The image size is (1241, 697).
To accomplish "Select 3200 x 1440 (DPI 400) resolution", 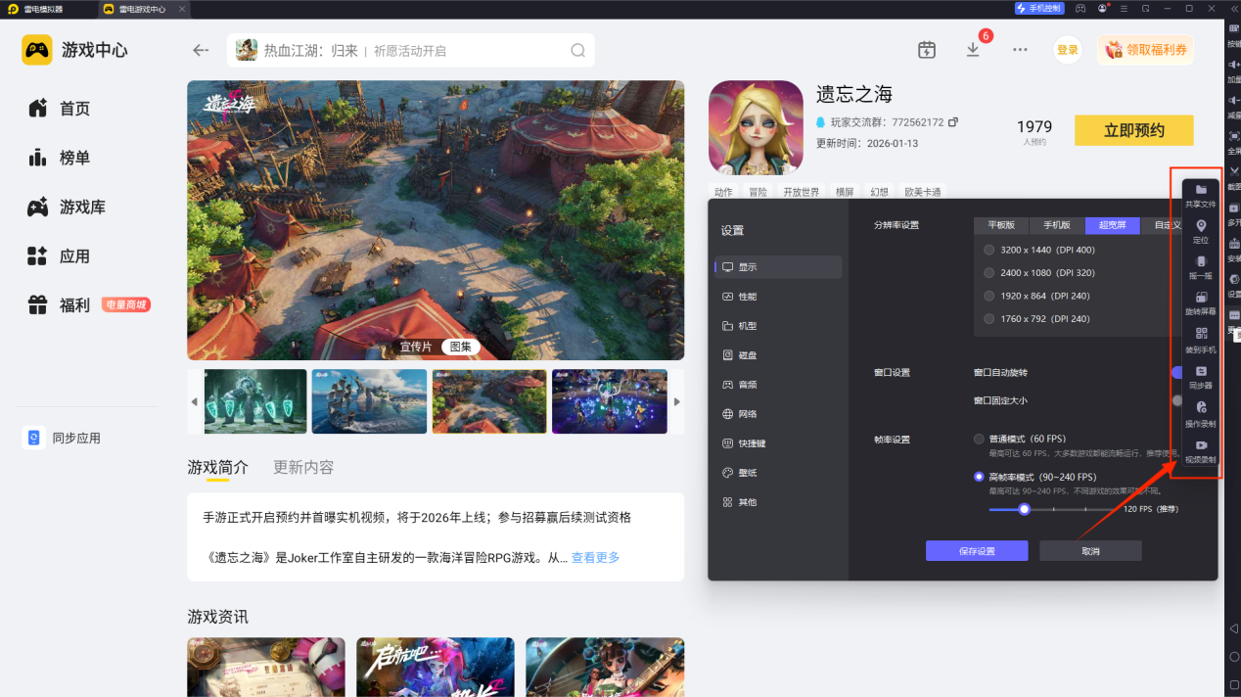I will [989, 250].
